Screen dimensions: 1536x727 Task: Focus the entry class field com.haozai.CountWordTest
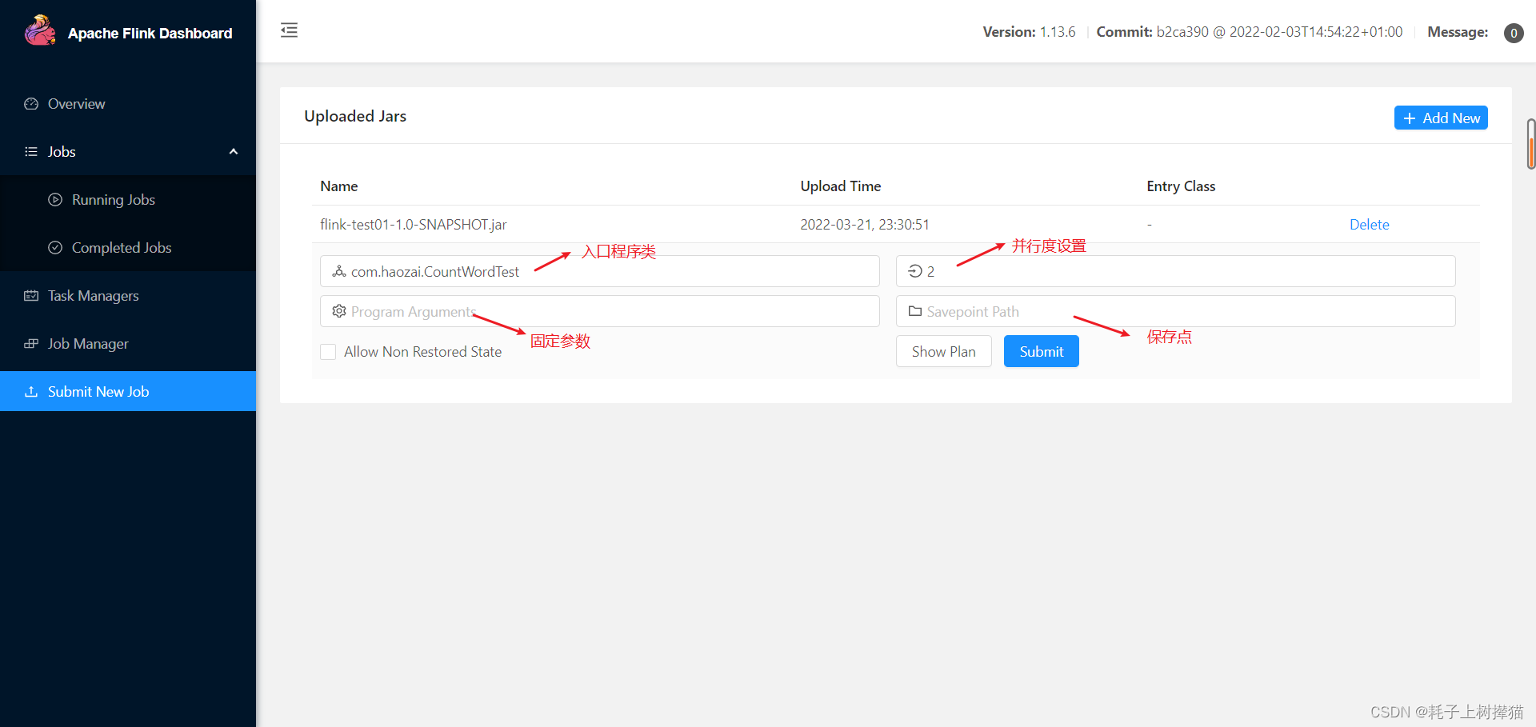click(x=600, y=271)
